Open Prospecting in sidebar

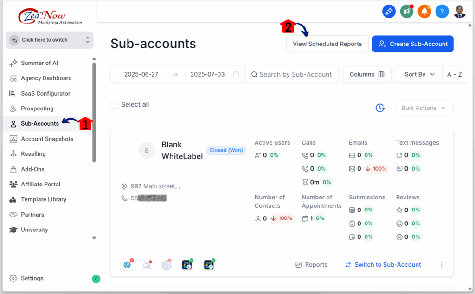[37, 109]
